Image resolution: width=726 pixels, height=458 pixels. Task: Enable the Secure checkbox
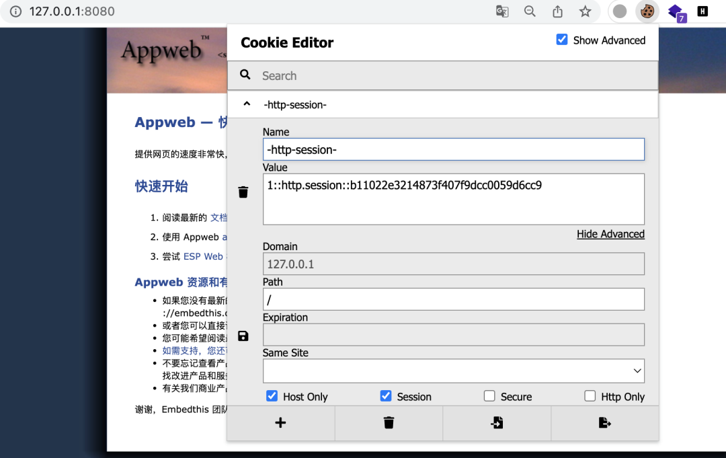(489, 396)
